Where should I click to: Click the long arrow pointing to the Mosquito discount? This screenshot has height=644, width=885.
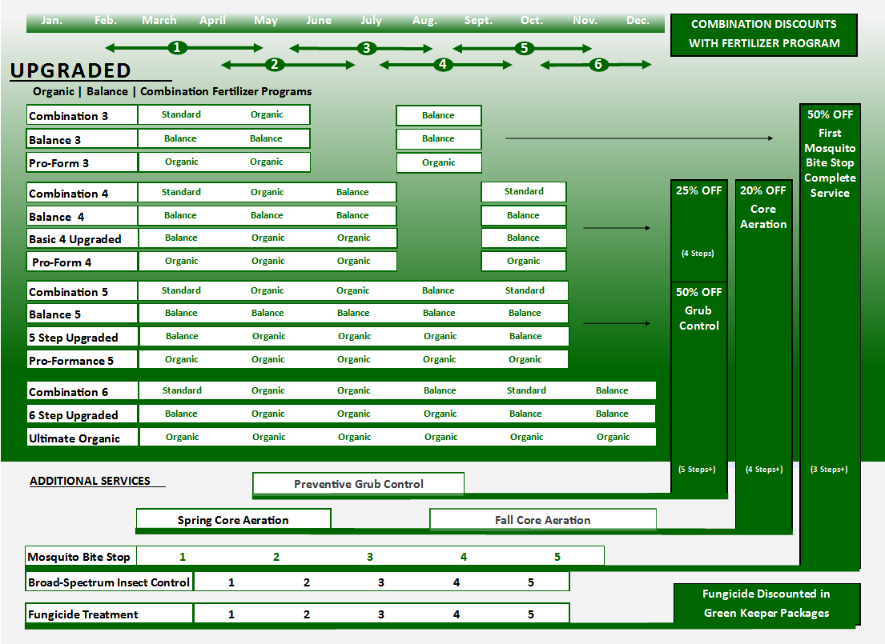639,138
